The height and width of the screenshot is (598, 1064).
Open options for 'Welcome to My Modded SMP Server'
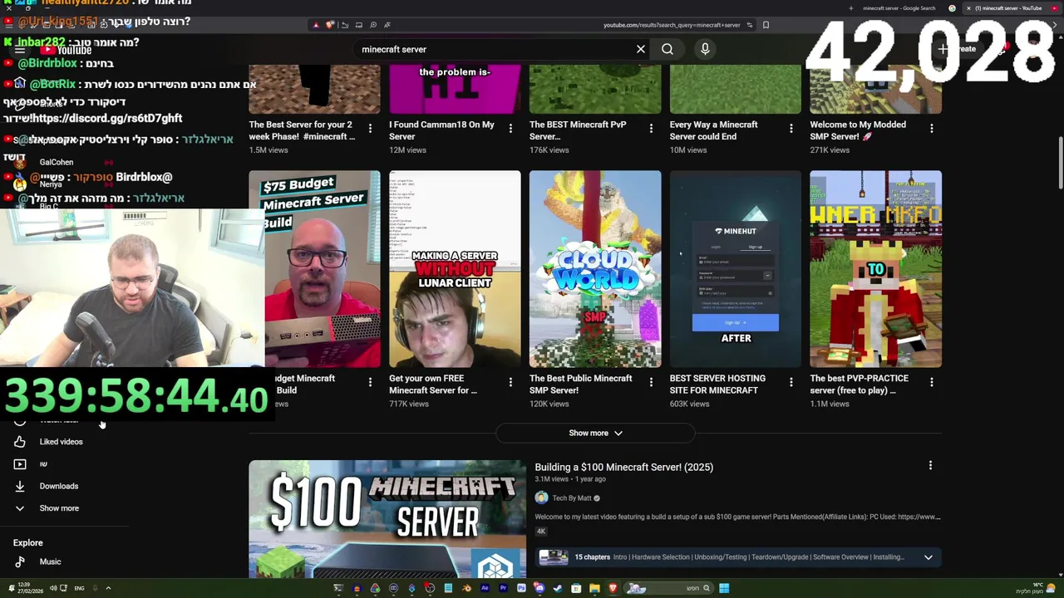click(x=931, y=129)
